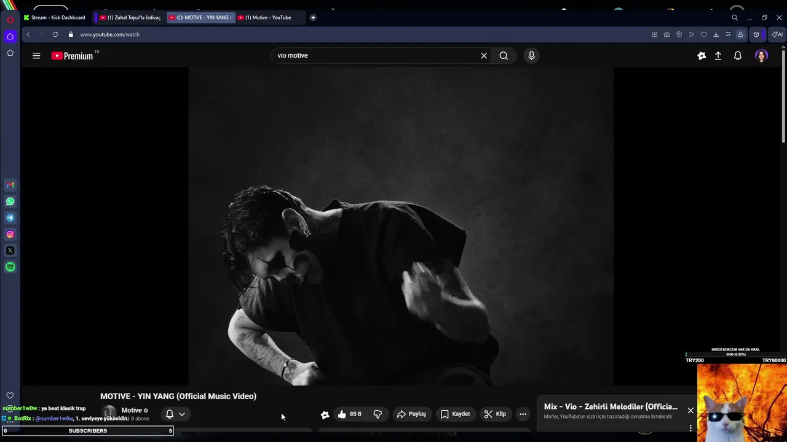Click the premium star icon beside Like
Screen dimensions: 787x442
pos(325,415)
